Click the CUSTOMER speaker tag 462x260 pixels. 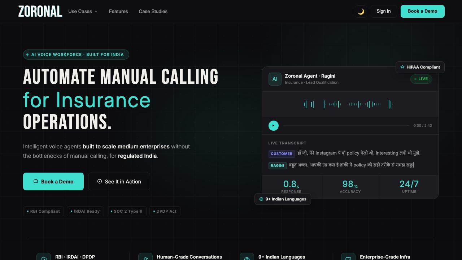coord(282,153)
